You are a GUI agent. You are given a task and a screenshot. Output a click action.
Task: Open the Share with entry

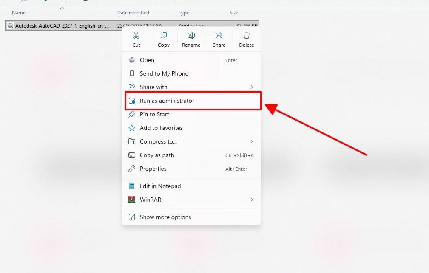coord(191,87)
